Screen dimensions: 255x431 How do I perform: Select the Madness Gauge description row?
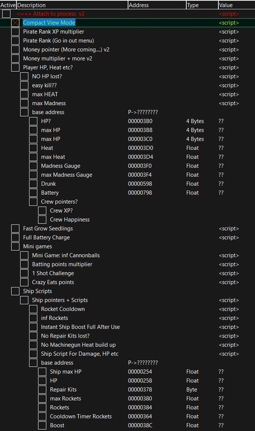pyautogui.click(x=61, y=166)
